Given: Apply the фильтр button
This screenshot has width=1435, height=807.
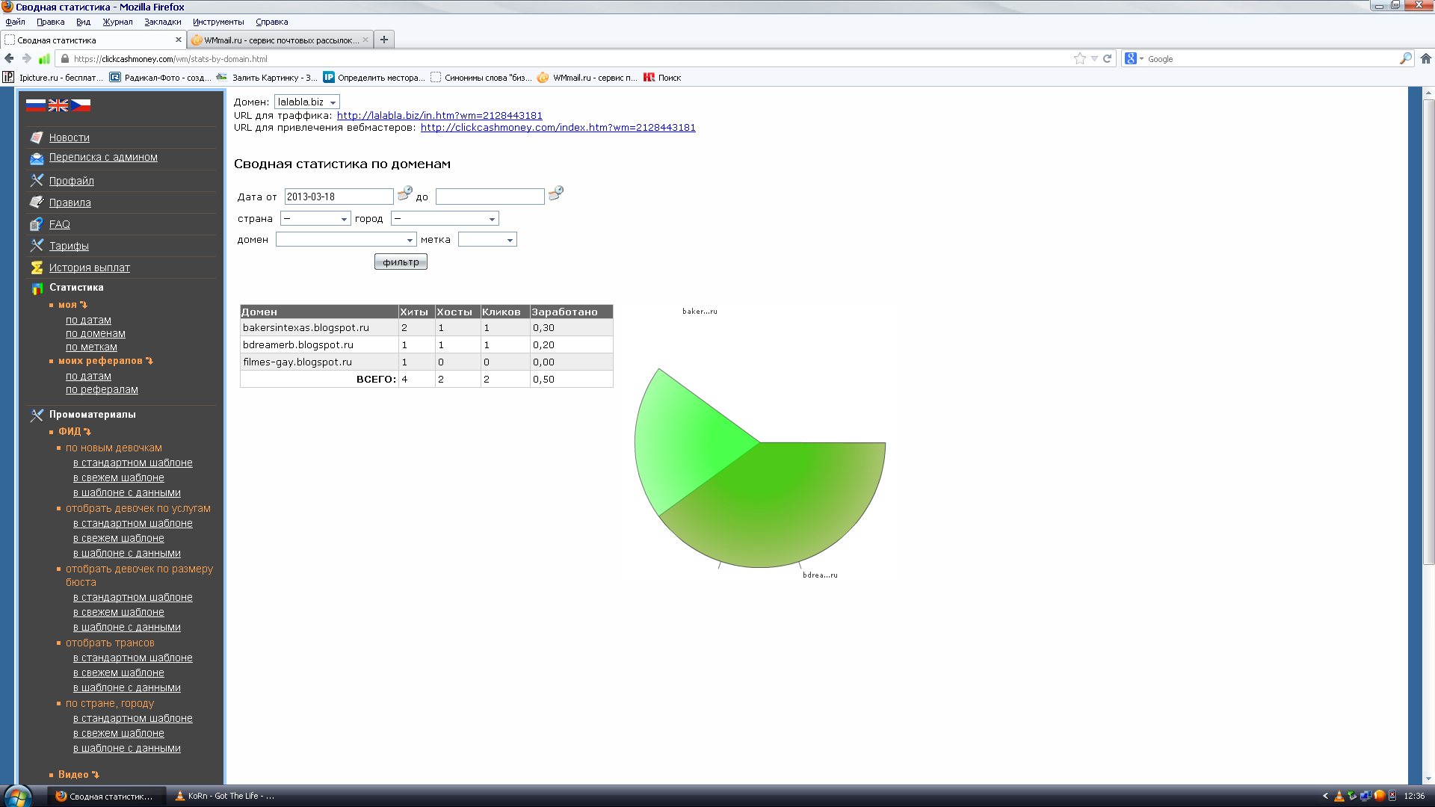Looking at the screenshot, I should pos(401,262).
